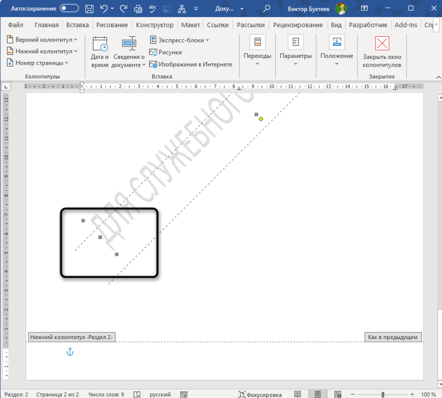Undo the last action
Screen dimensions: 442x398
click(104, 9)
